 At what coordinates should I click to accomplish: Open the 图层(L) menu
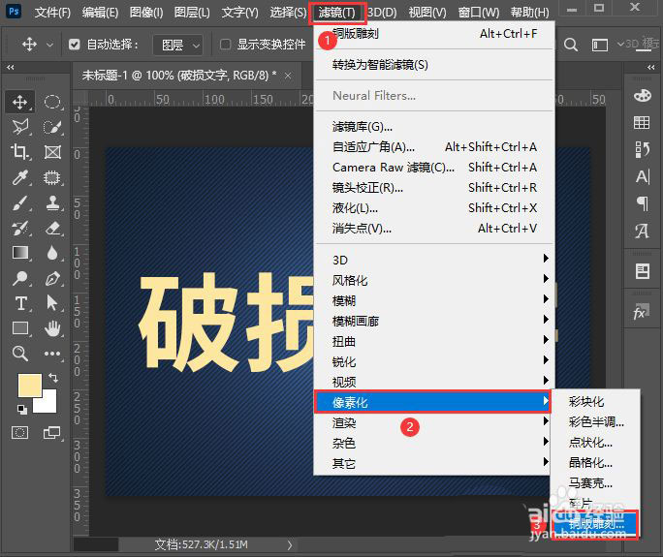click(x=192, y=13)
